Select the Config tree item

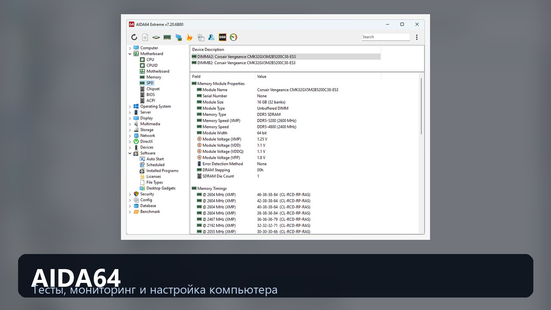143,200
